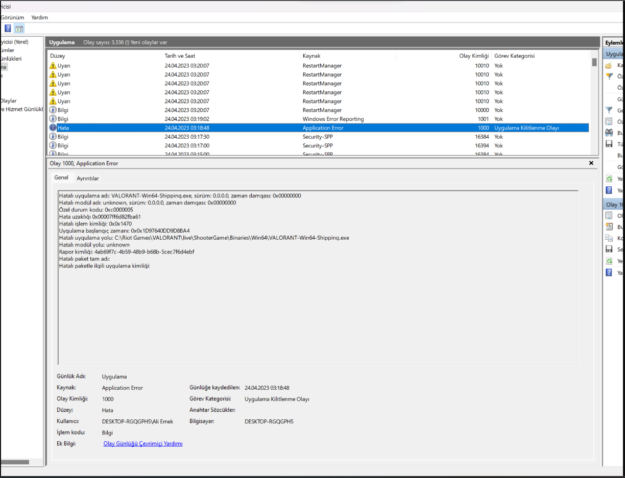Open event properties icon under Olay 1000 section
Image resolution: width=625 pixels, height=478 pixels.
click(609, 216)
